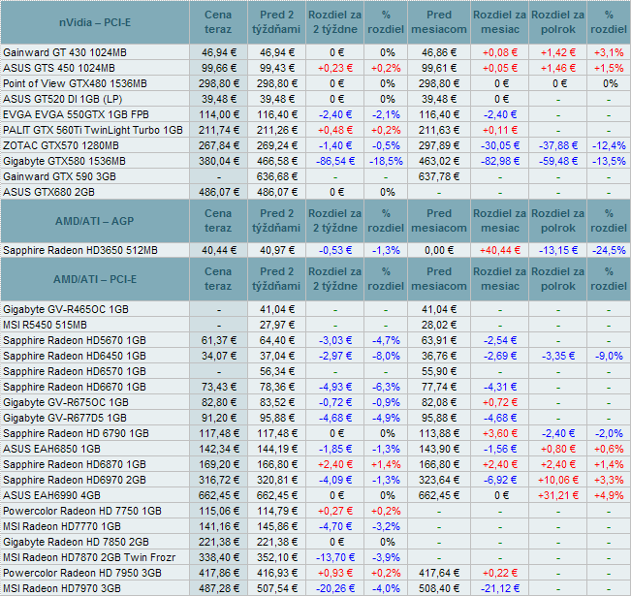The image size is (631, 596).
Task: Select Gigabyte GV-R675OC 1GB name
Action: pyautogui.click(x=66, y=402)
